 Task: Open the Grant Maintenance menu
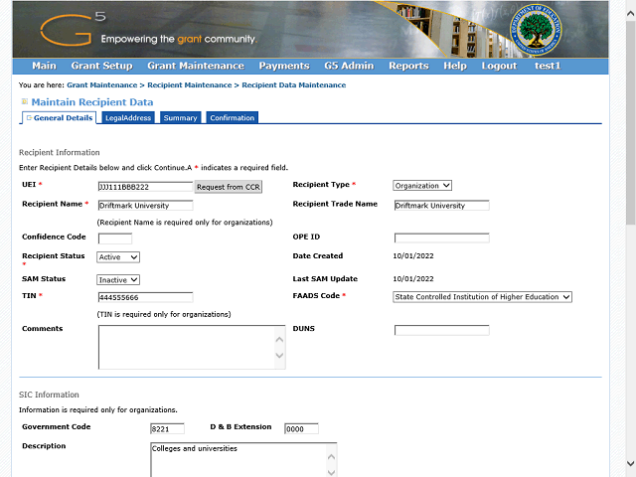click(196, 66)
